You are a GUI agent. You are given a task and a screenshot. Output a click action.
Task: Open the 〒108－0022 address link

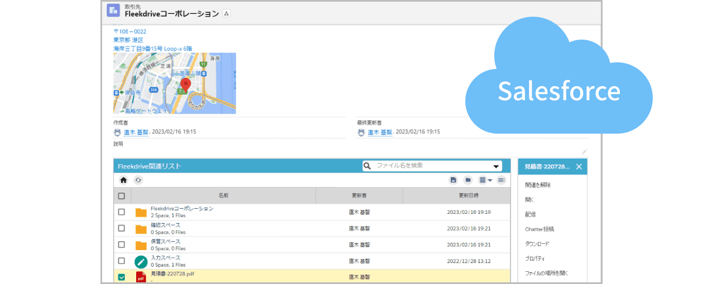coord(129,32)
